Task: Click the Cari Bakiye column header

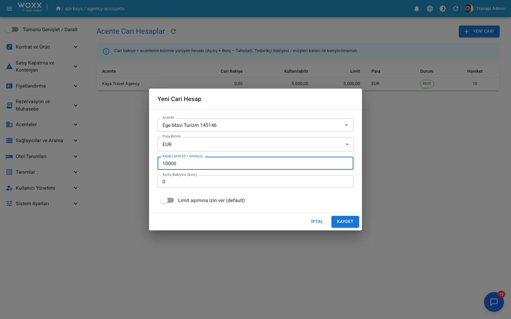Action: [232, 71]
